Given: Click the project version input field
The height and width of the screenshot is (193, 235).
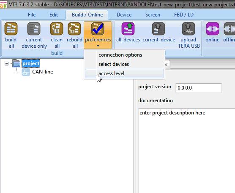Looking at the screenshot, I should click(199, 88).
